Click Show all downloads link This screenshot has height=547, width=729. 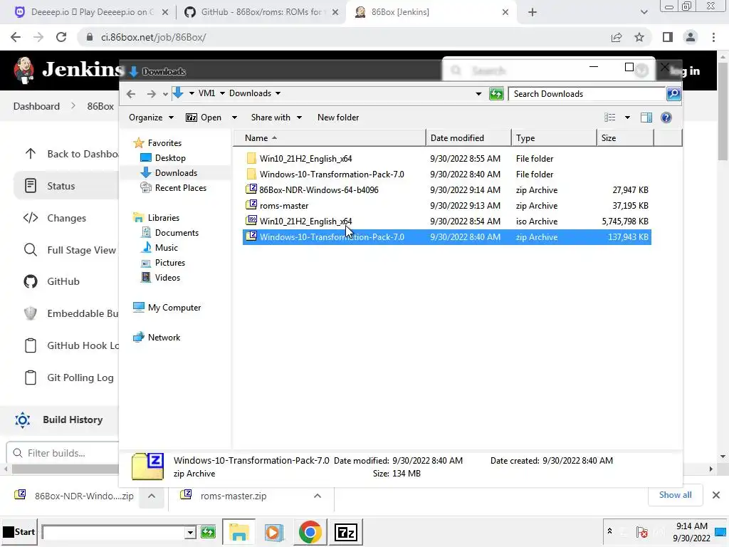[675, 495]
